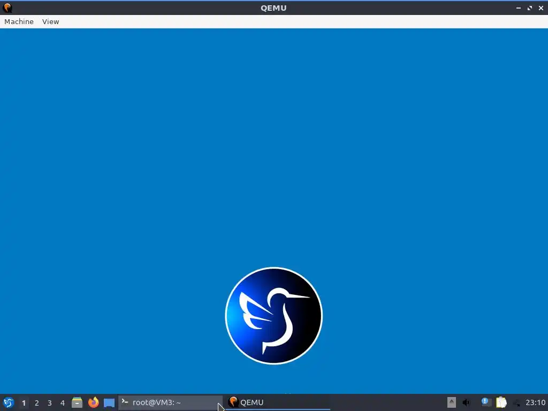
Task: Click the QEMU icon in the title bar
Action: pos(7,7)
